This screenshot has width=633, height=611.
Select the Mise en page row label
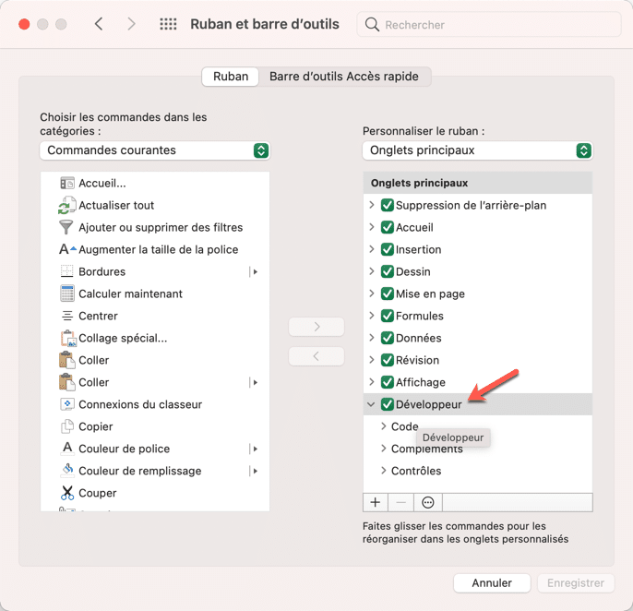430,294
